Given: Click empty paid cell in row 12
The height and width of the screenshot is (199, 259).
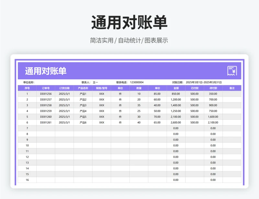Looking at the screenshot, I should [195, 157].
